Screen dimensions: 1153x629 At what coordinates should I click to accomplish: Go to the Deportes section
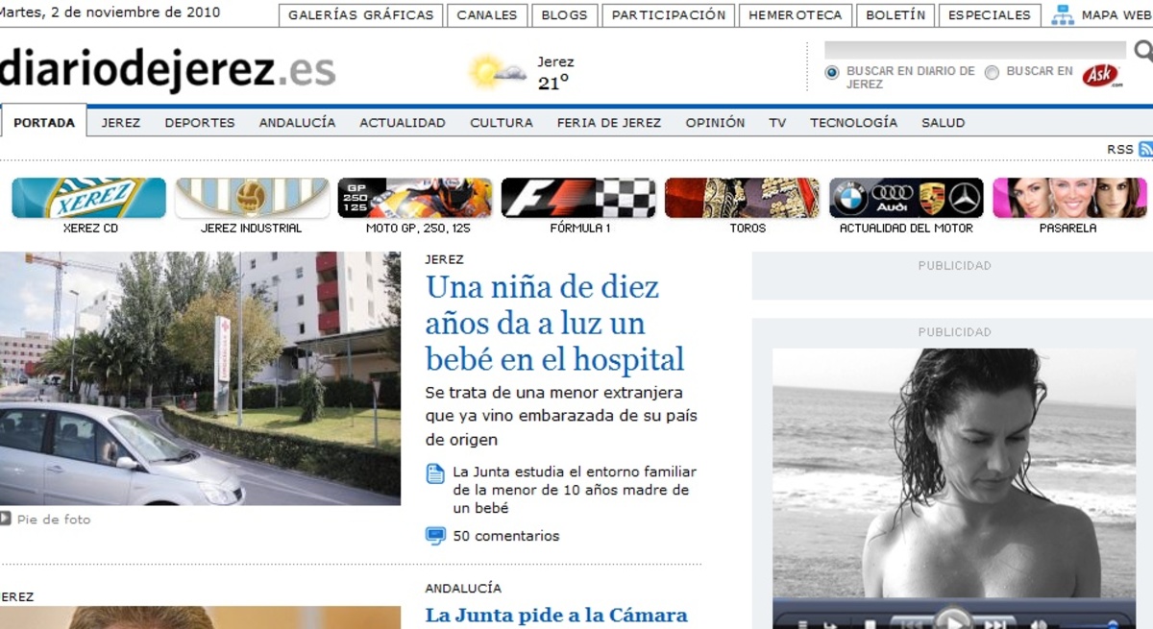(x=200, y=122)
